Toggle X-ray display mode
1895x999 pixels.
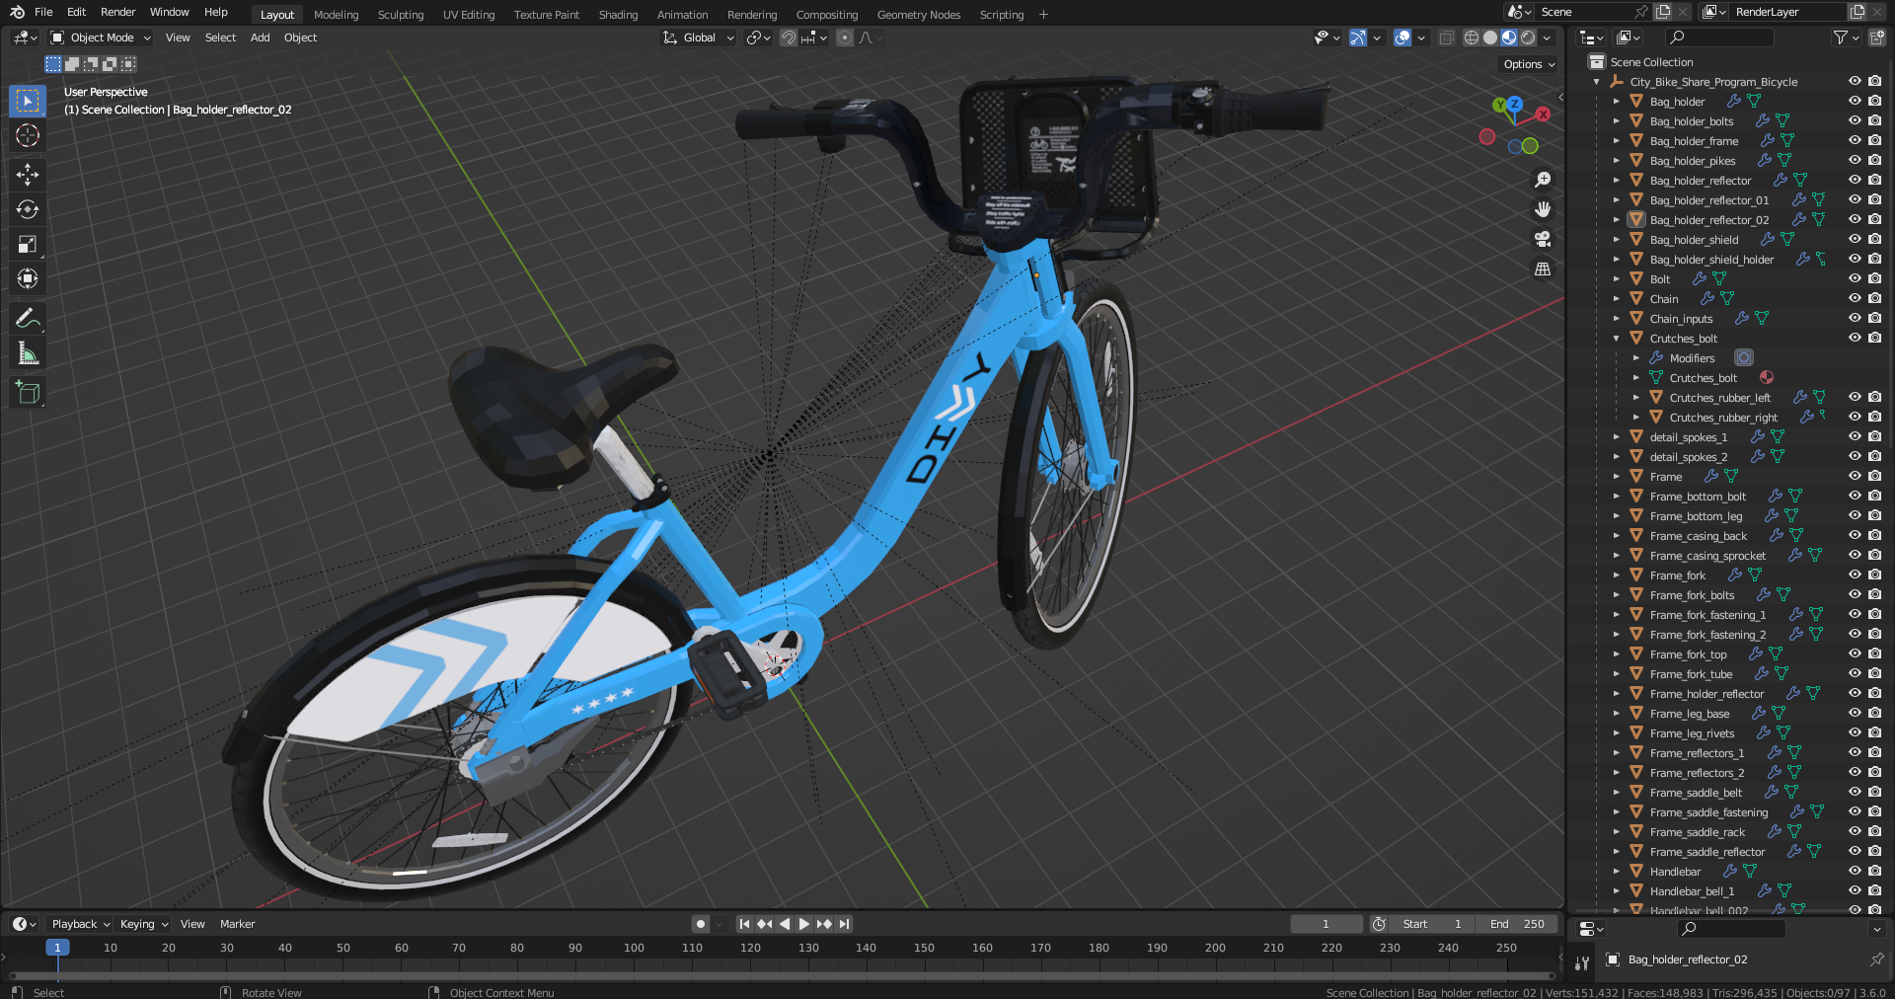pyautogui.click(x=1446, y=38)
